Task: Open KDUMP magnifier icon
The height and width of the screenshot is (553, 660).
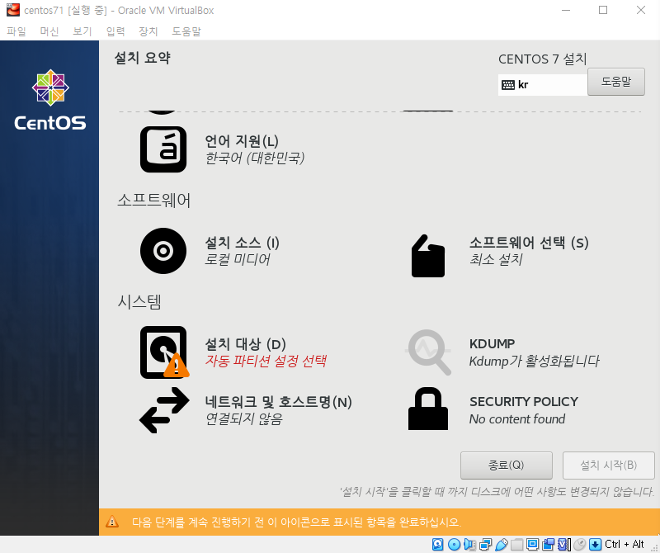Action: [428, 352]
